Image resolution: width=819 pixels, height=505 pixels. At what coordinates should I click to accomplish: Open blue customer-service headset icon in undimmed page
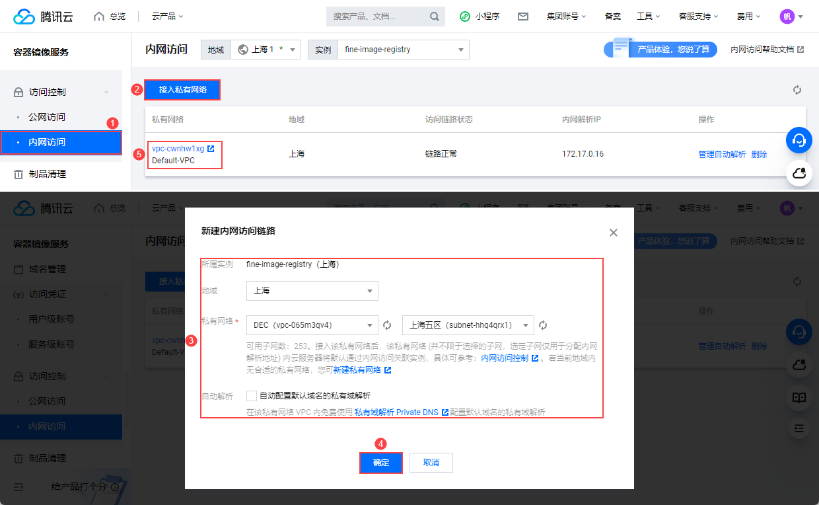[x=799, y=140]
